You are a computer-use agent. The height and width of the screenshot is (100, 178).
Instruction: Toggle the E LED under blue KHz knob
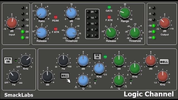(x=95, y=80)
